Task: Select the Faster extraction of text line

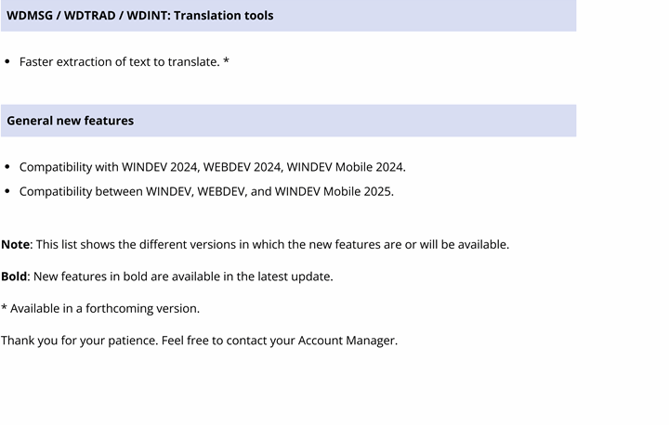Action: (125, 62)
